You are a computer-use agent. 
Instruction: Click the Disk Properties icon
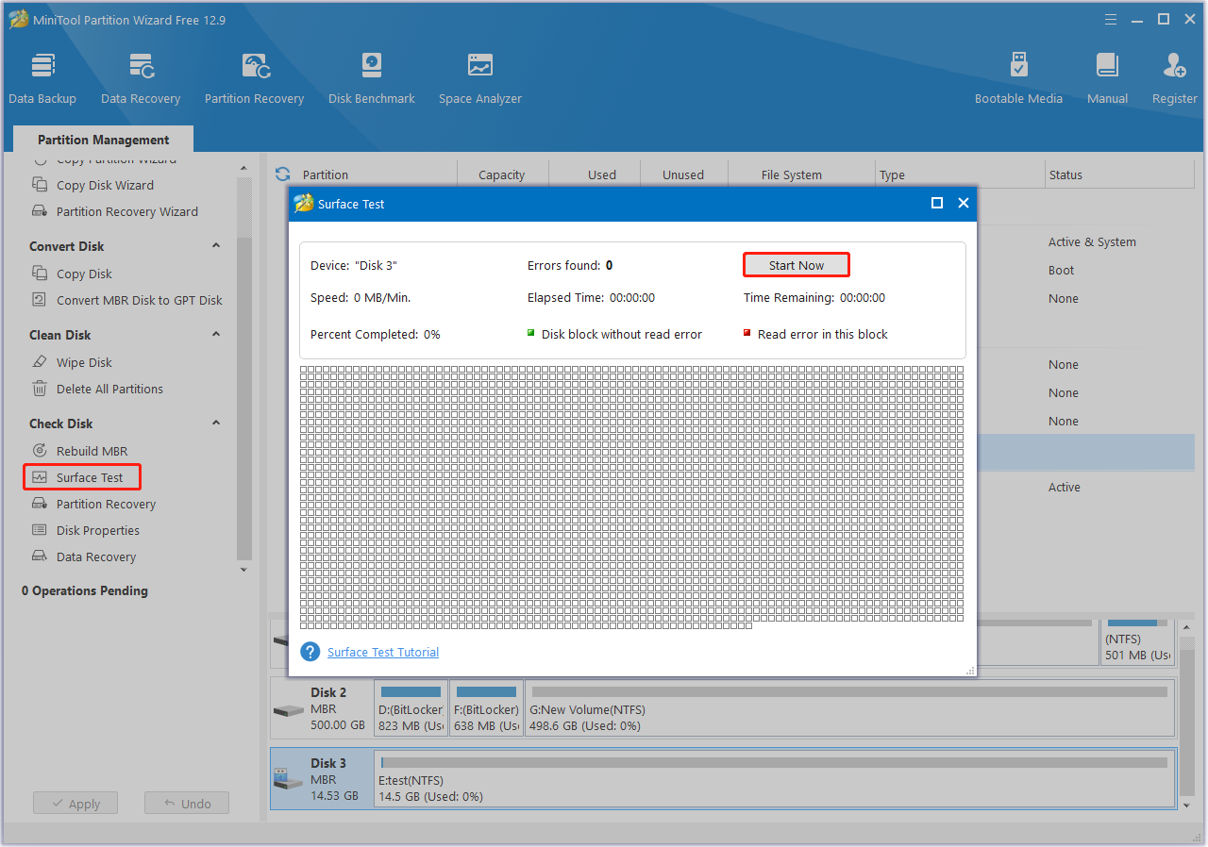click(40, 530)
